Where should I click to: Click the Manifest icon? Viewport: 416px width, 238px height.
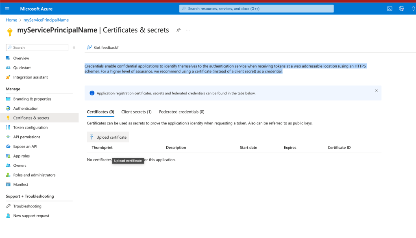pyautogui.click(x=8, y=184)
